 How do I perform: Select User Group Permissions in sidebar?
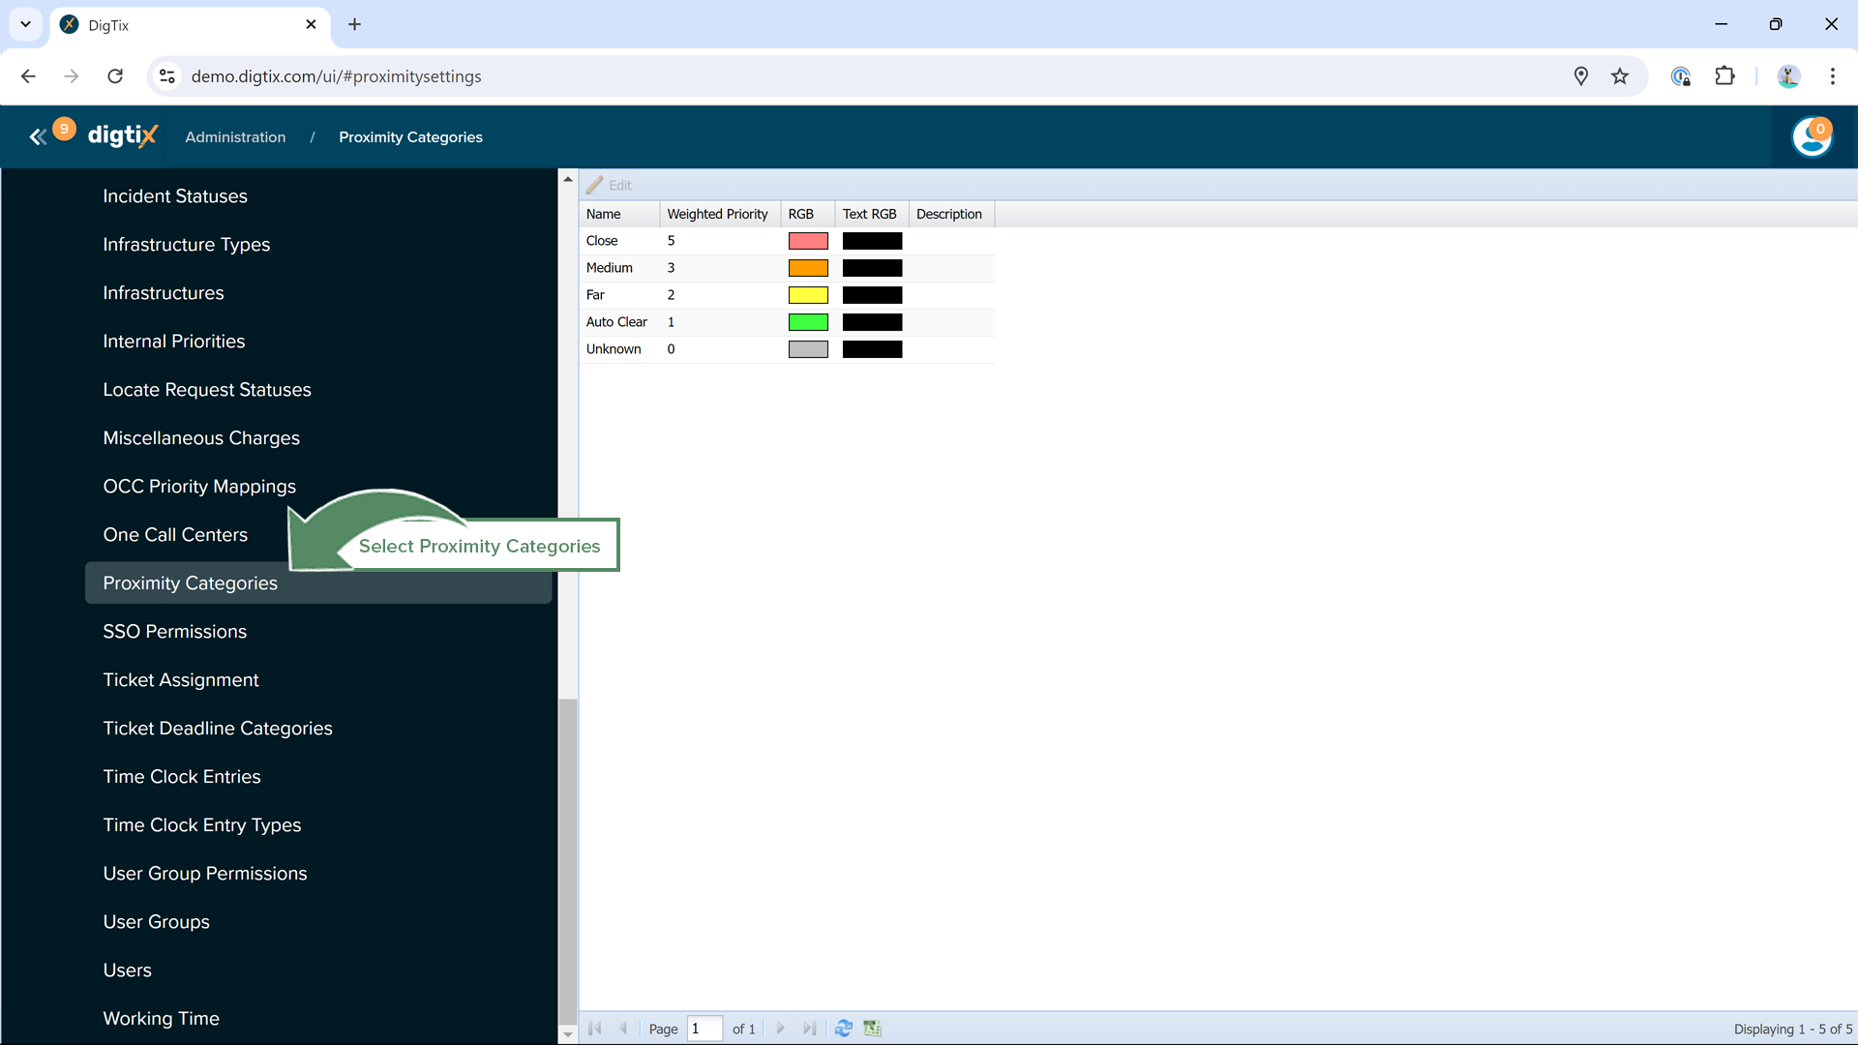(x=205, y=874)
